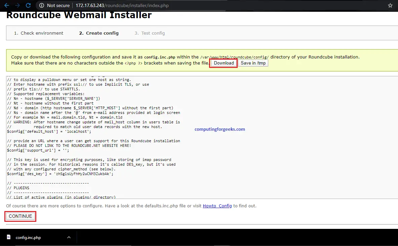
Task: Switch to the Check environment step
Action: [x=38, y=33]
